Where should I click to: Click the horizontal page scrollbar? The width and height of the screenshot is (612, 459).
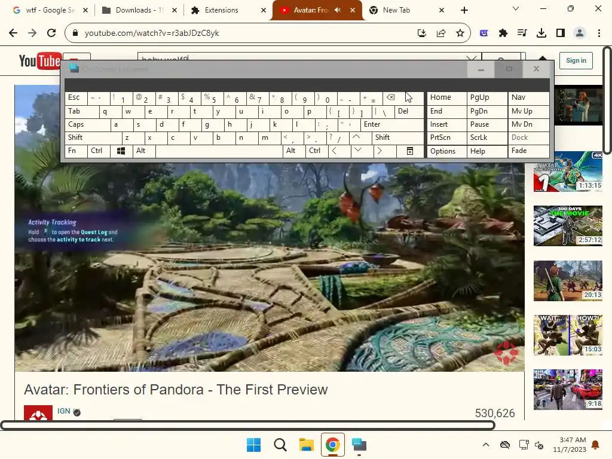248,425
